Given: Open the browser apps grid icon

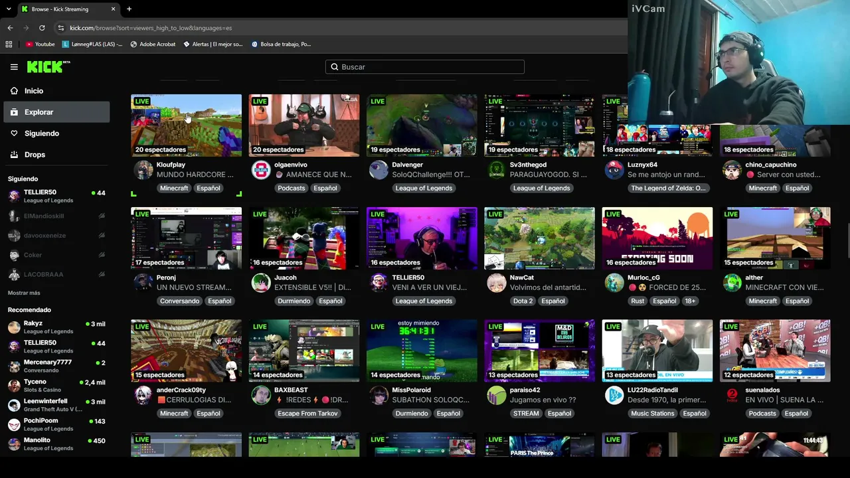Looking at the screenshot, I should coord(9,44).
